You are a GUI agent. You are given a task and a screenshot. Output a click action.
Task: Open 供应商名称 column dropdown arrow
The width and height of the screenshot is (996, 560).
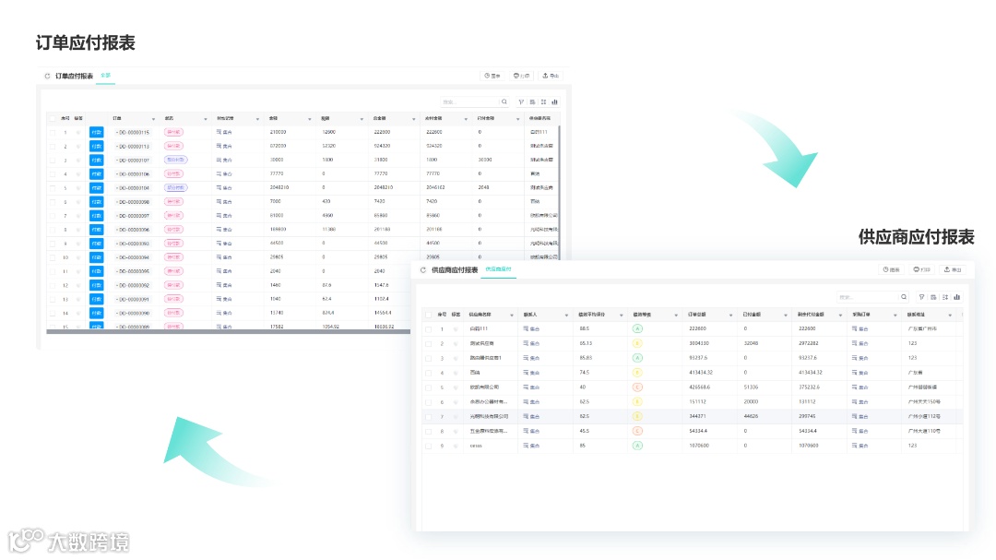tap(511, 316)
